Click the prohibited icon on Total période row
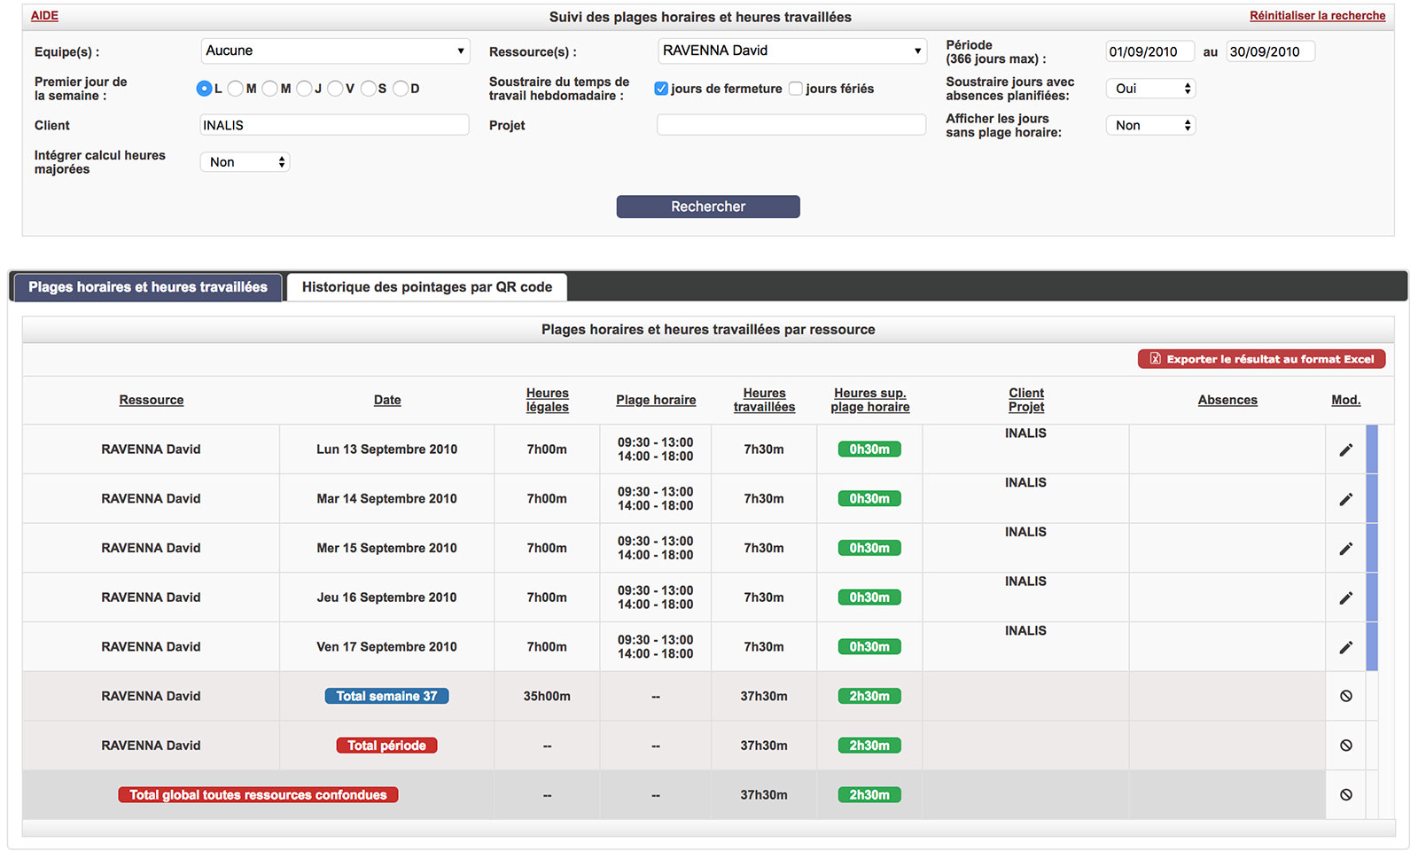The width and height of the screenshot is (1418, 859). 1345,746
